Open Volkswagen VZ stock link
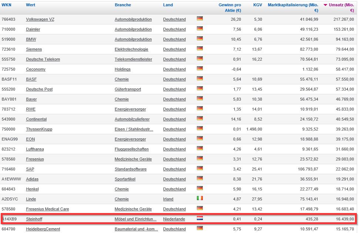The height and width of the screenshot is (233, 359). (40, 20)
